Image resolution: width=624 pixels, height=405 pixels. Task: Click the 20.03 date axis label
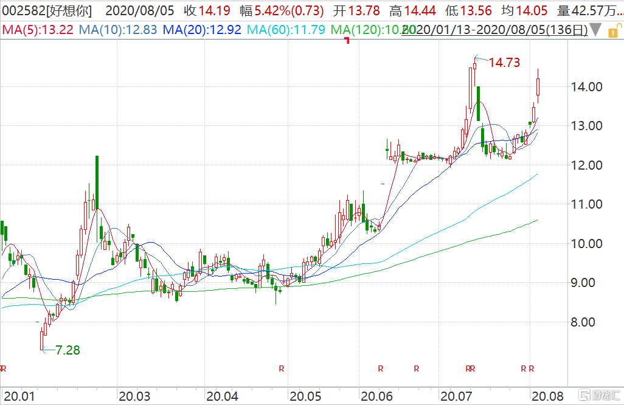coord(134,396)
